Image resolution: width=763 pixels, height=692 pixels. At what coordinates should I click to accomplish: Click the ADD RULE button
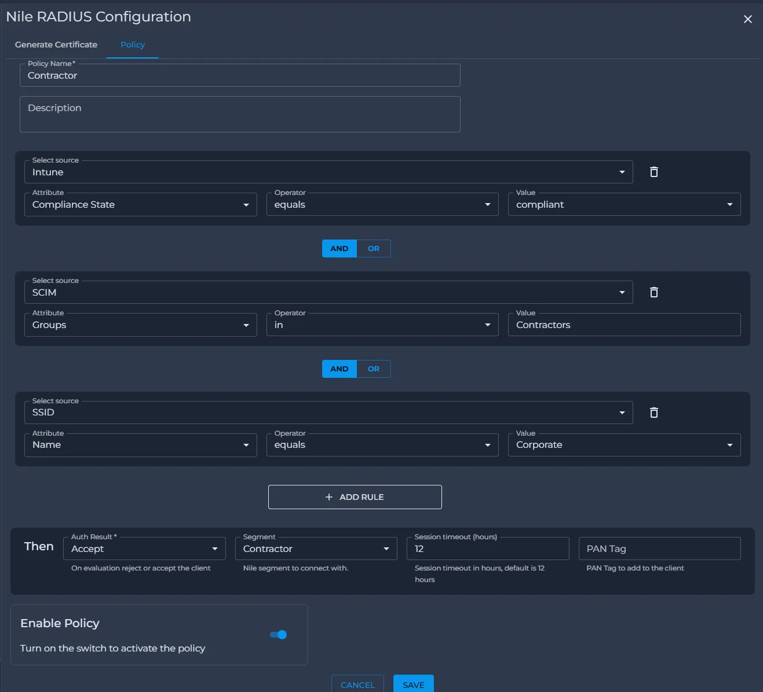355,497
